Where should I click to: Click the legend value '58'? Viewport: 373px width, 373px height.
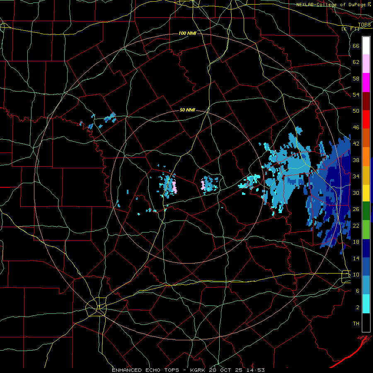point(356,78)
